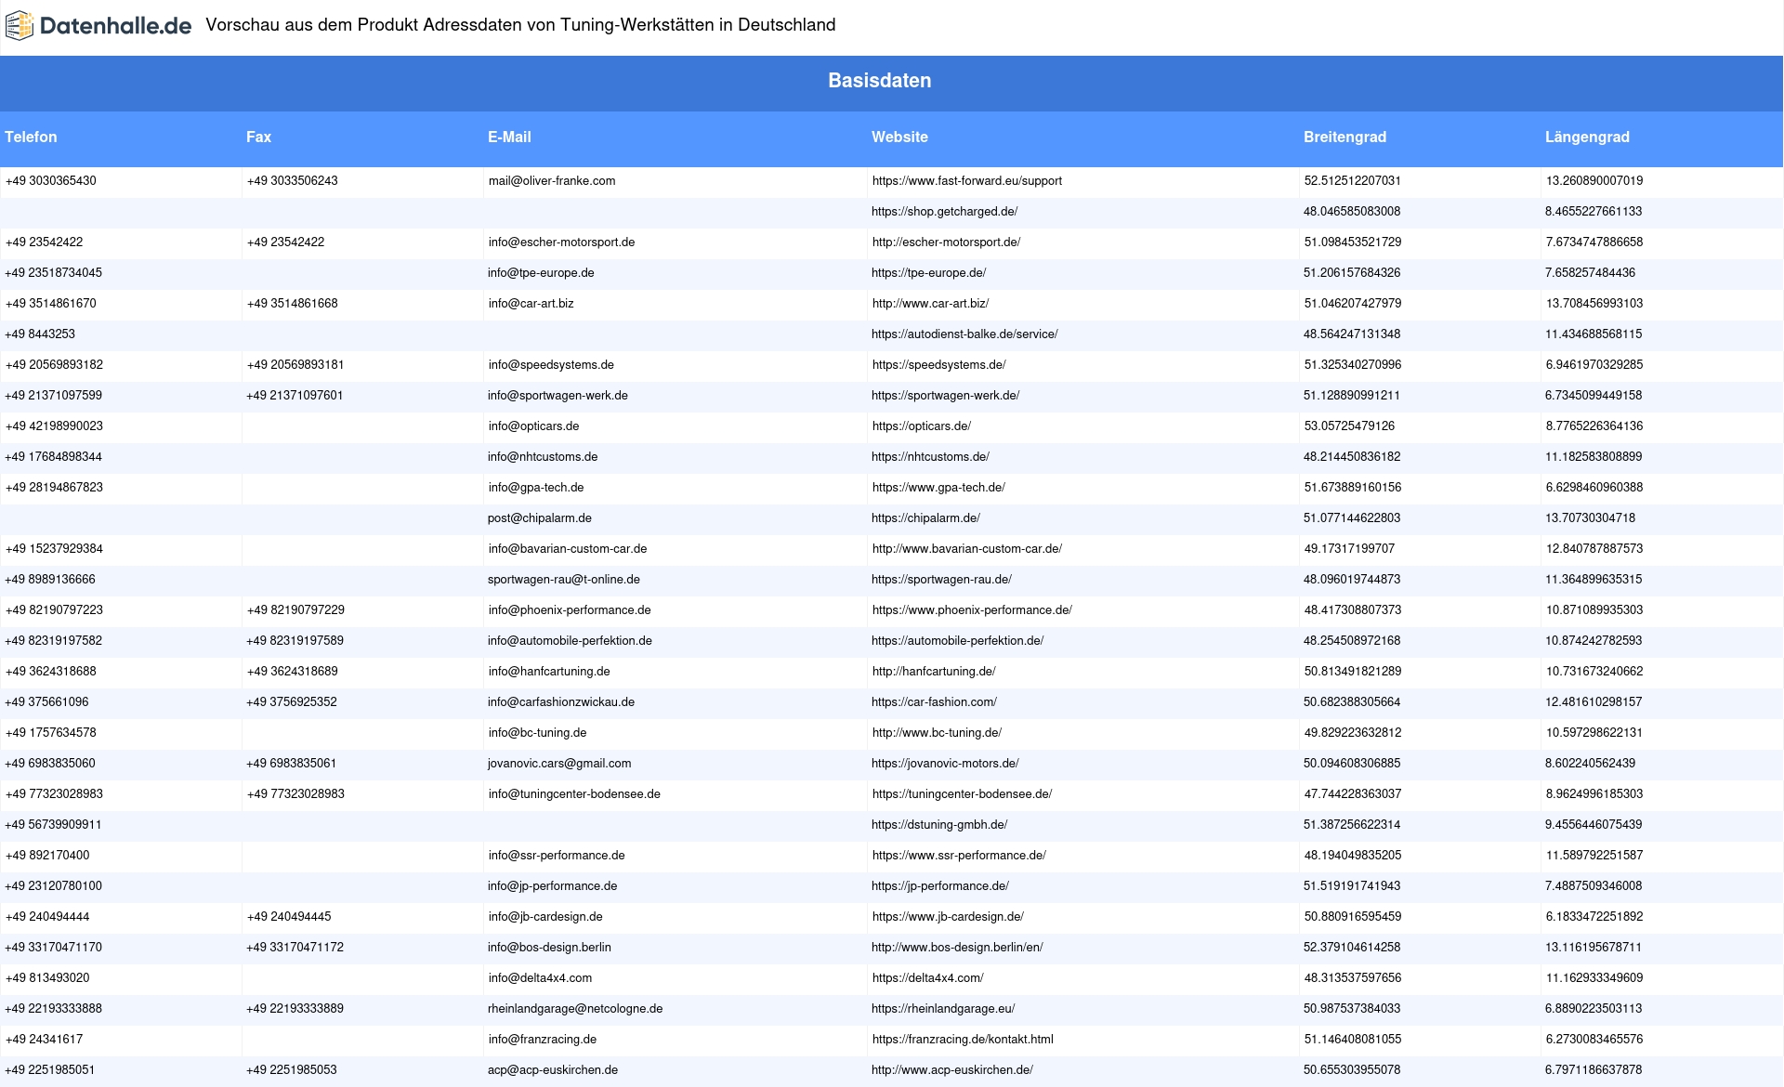Select fax number +49 3033506243
The width and height of the screenshot is (1784, 1087).
pyautogui.click(x=293, y=181)
